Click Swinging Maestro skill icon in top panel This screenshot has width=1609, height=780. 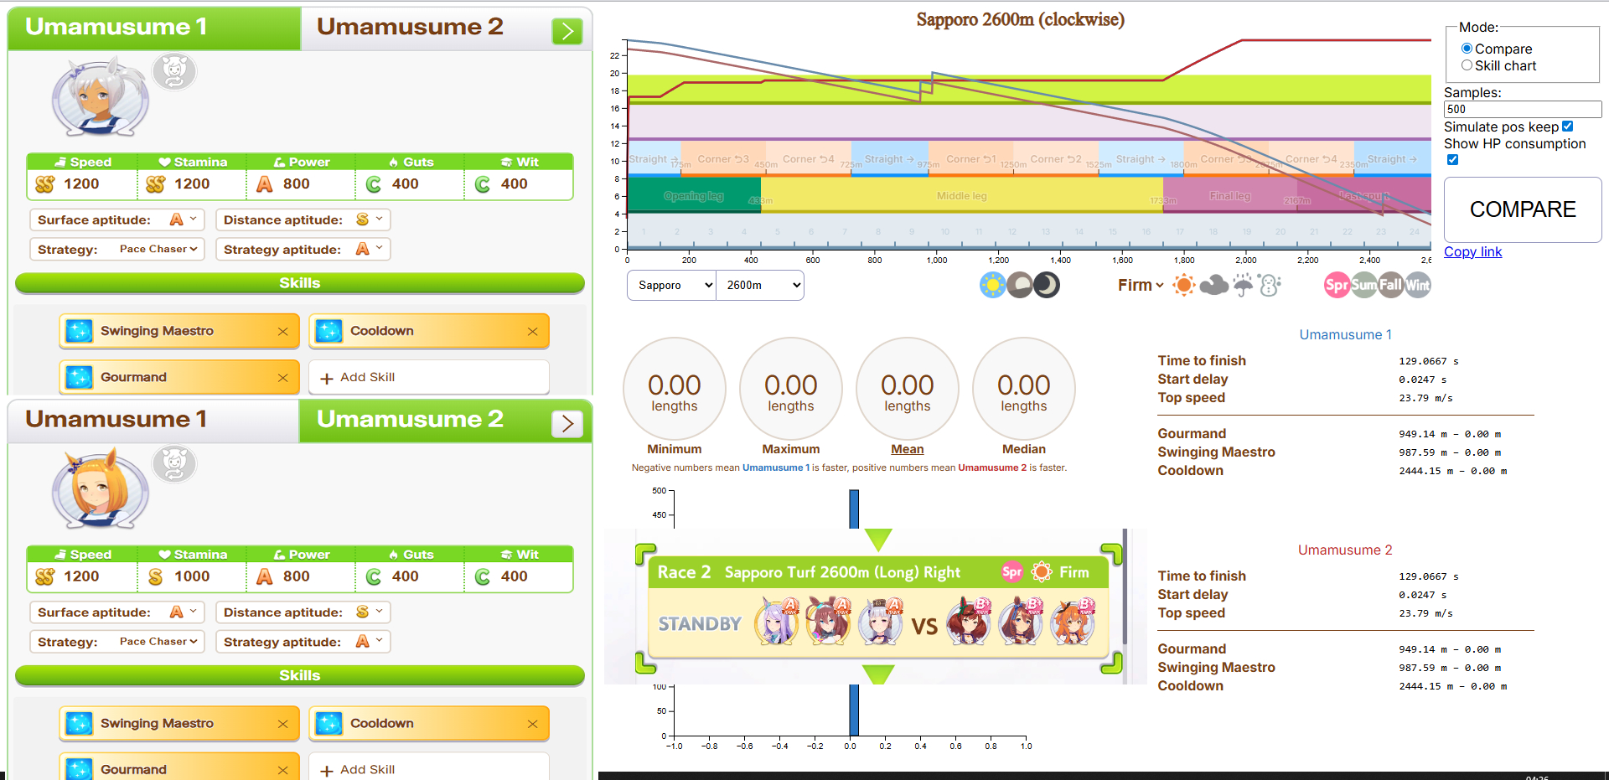80,331
